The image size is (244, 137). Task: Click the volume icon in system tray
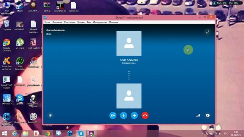click(220, 134)
